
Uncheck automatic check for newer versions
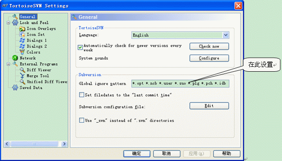pos(80,48)
